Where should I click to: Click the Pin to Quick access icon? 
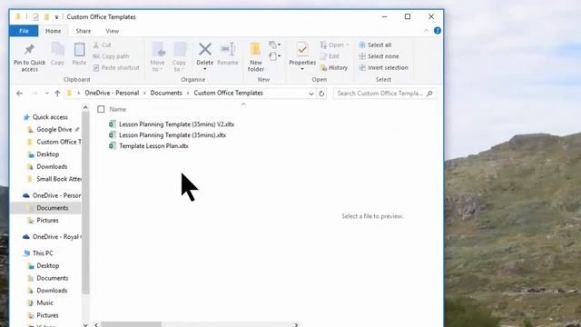pyautogui.click(x=29, y=49)
